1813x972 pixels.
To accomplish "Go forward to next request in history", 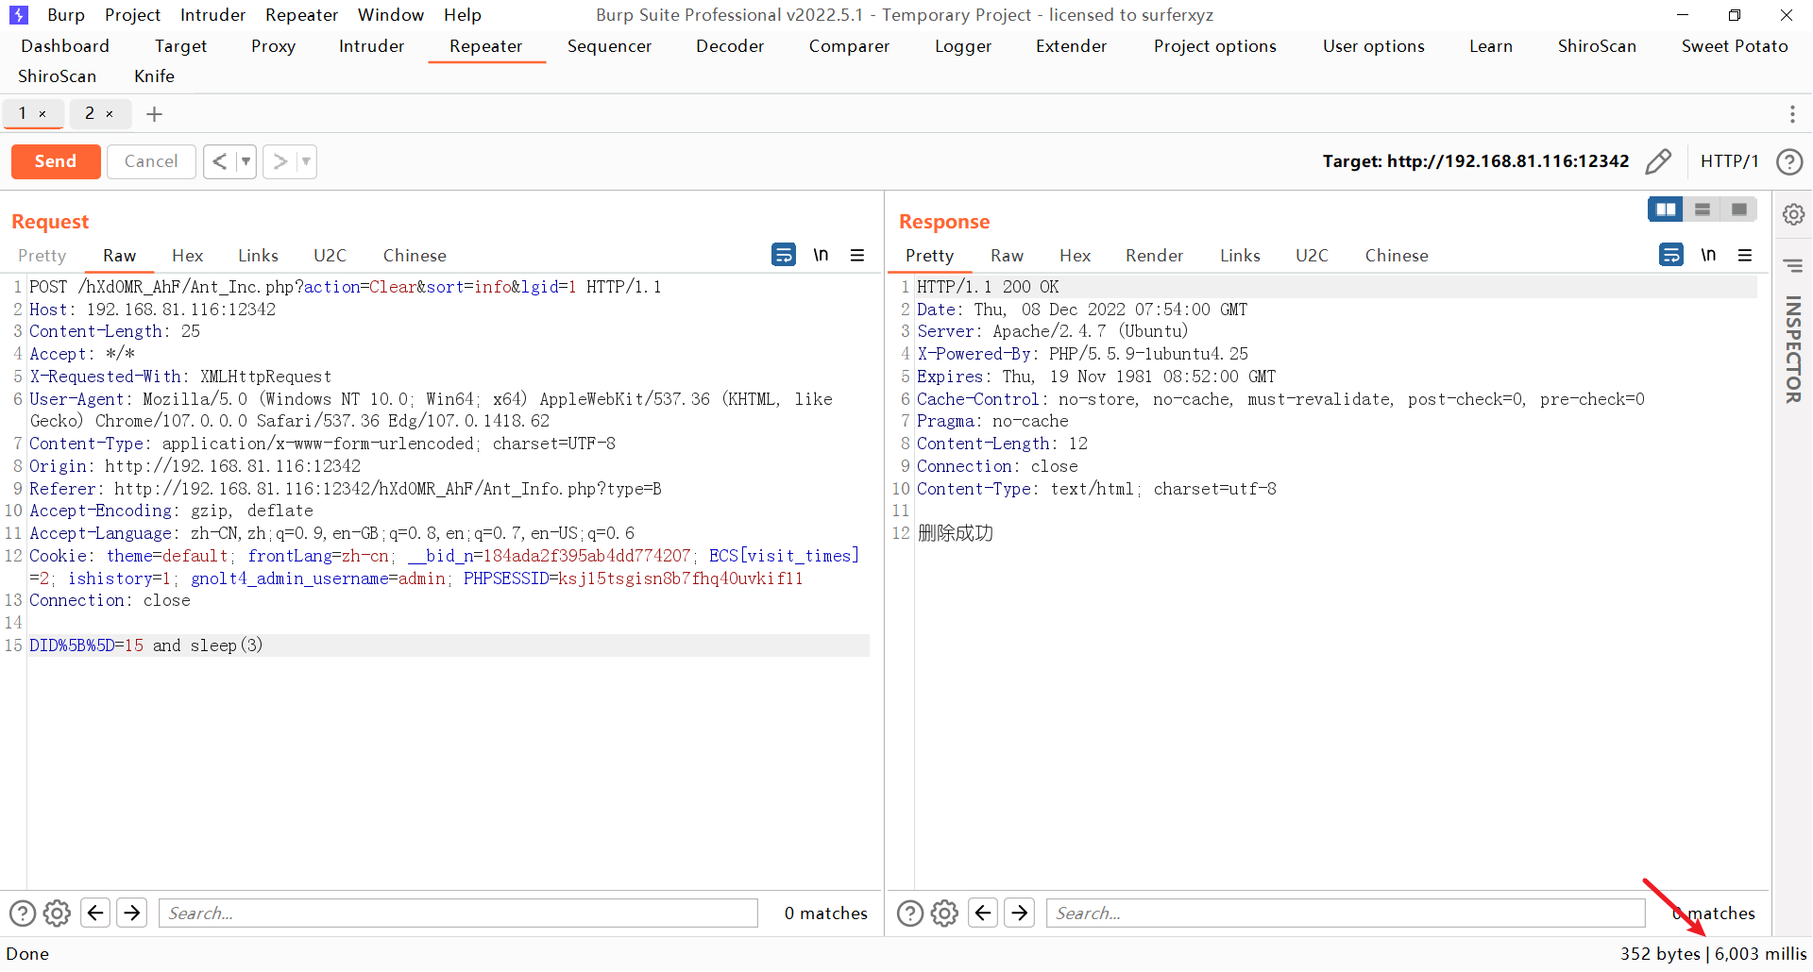I will [280, 161].
